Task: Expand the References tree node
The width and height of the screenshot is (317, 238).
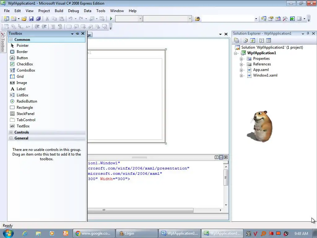Action: tap(241, 64)
